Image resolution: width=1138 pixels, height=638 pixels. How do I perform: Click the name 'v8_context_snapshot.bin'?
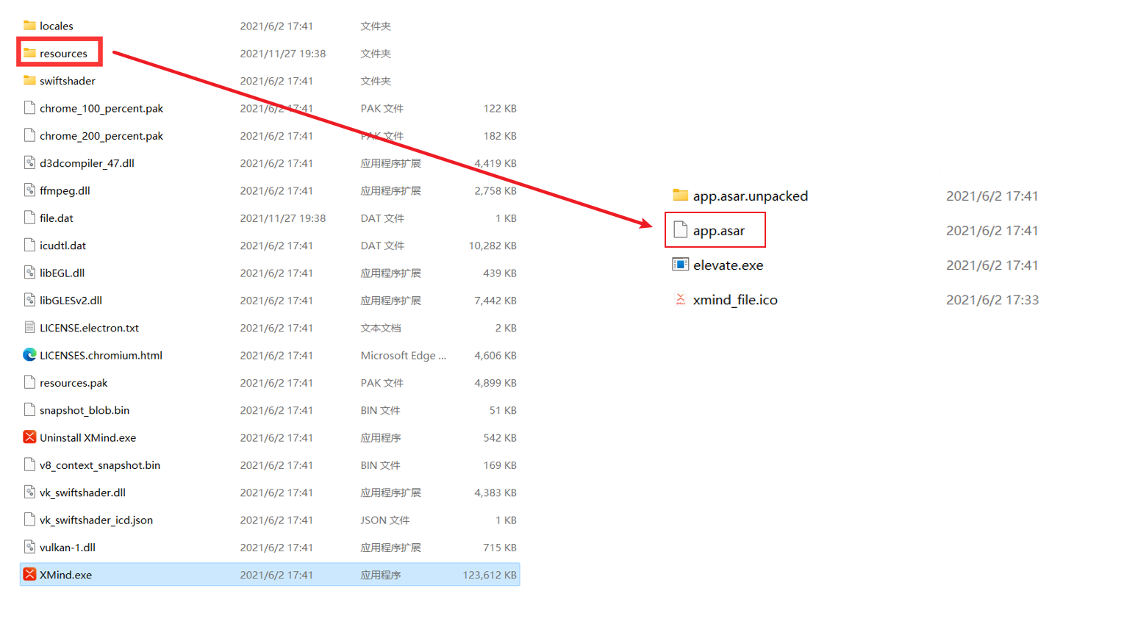[100, 465]
